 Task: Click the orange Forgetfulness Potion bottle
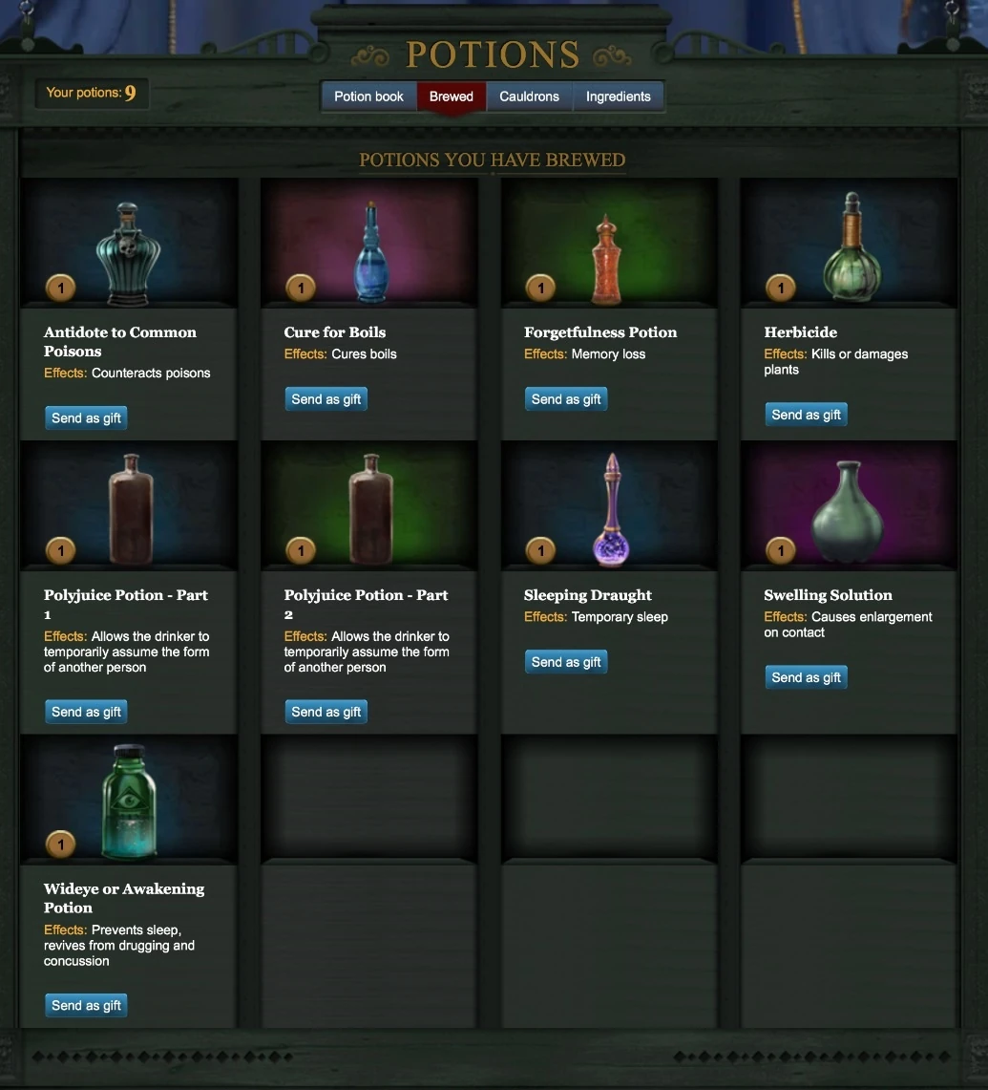[x=606, y=260]
